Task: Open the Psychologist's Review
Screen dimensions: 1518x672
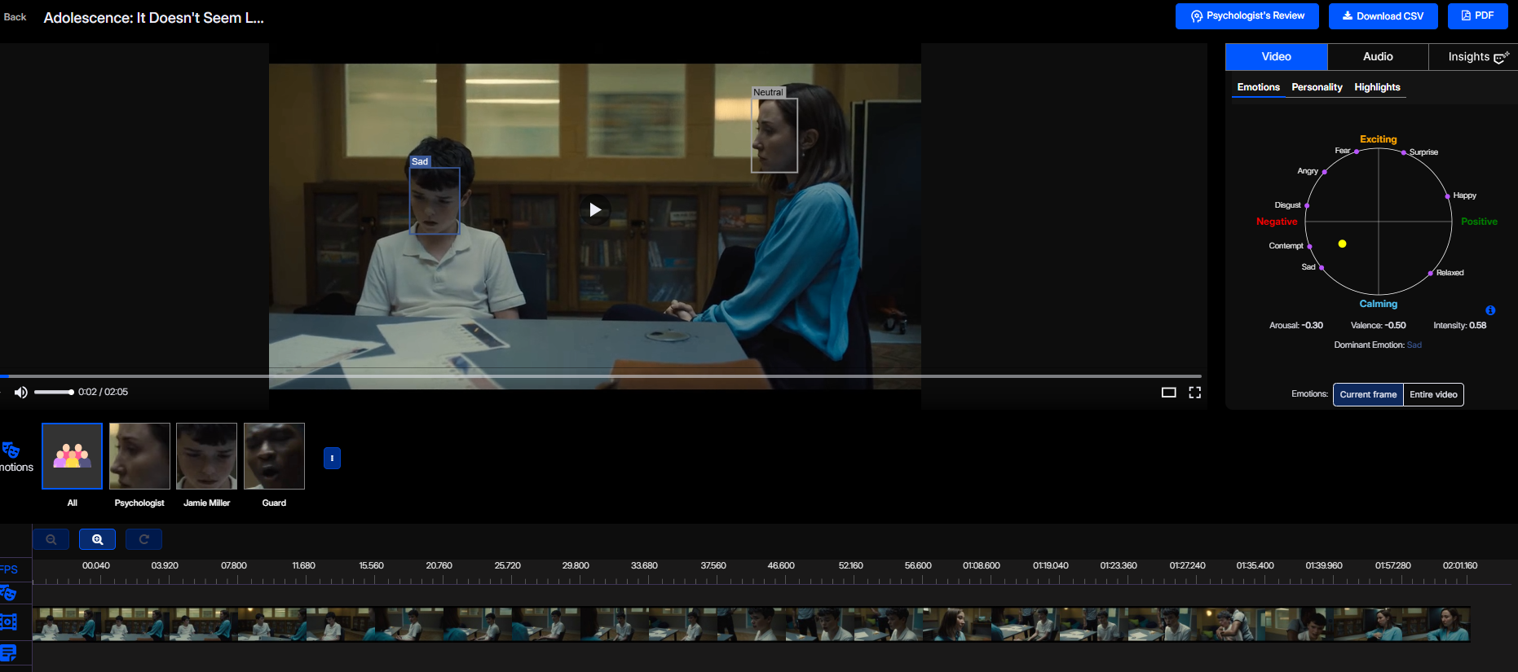Action: [1247, 16]
